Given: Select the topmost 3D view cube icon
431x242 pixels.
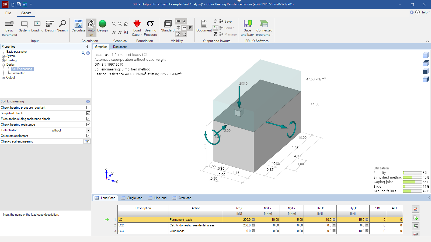Looking at the screenshot, I should click(x=426, y=55).
